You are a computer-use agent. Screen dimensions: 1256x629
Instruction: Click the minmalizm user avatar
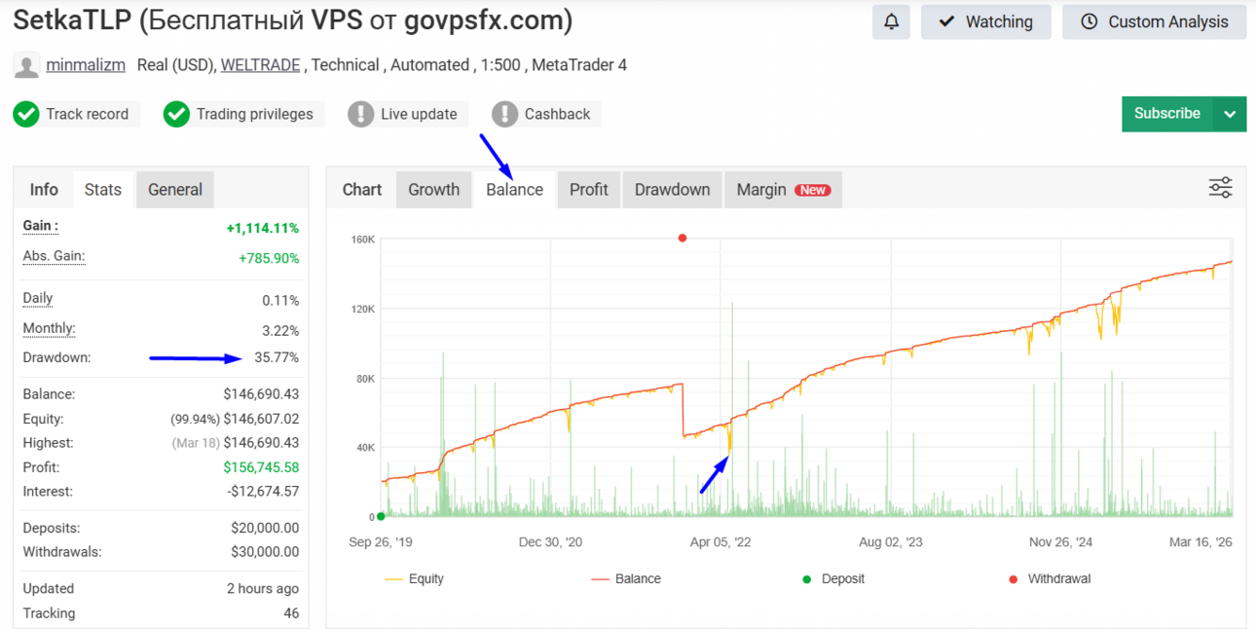[27, 66]
